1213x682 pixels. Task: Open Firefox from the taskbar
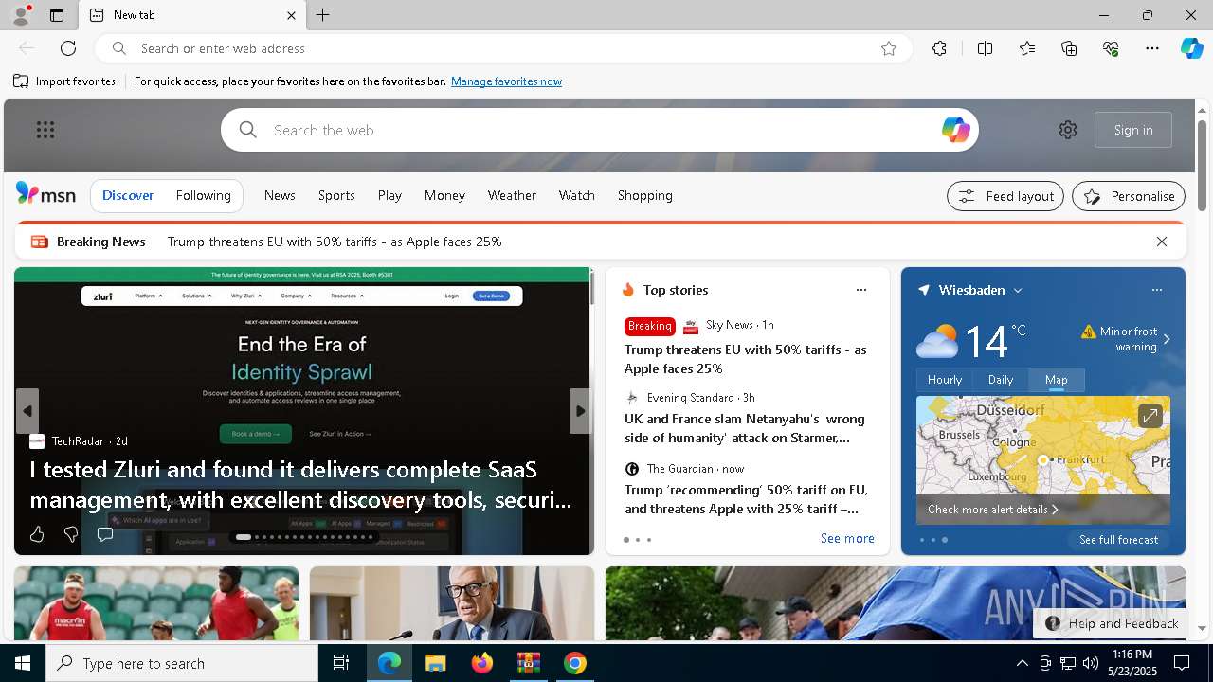(482, 663)
